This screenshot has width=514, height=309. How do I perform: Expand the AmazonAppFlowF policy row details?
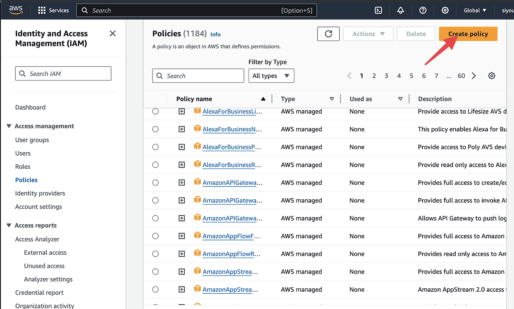coord(182,236)
